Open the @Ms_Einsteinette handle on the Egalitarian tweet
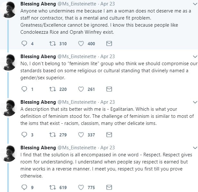 [x=76, y=102]
